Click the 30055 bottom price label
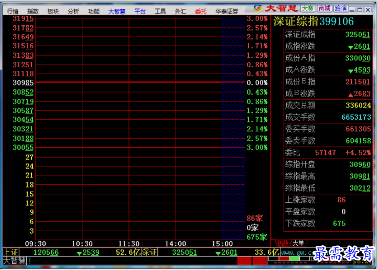Image resolution: width=378 pixels, height=270 pixels. click(x=23, y=148)
